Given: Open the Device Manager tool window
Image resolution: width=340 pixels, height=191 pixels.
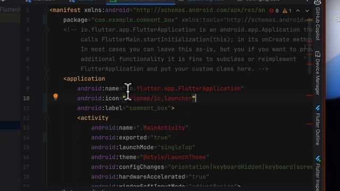Looking at the screenshot, I should [x=318, y=73].
